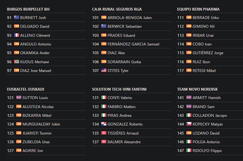Screen dimensions: 243x161
Task: Click the New Zealand flag beside BURNETT Josh
Action: click(x=17, y=17)
